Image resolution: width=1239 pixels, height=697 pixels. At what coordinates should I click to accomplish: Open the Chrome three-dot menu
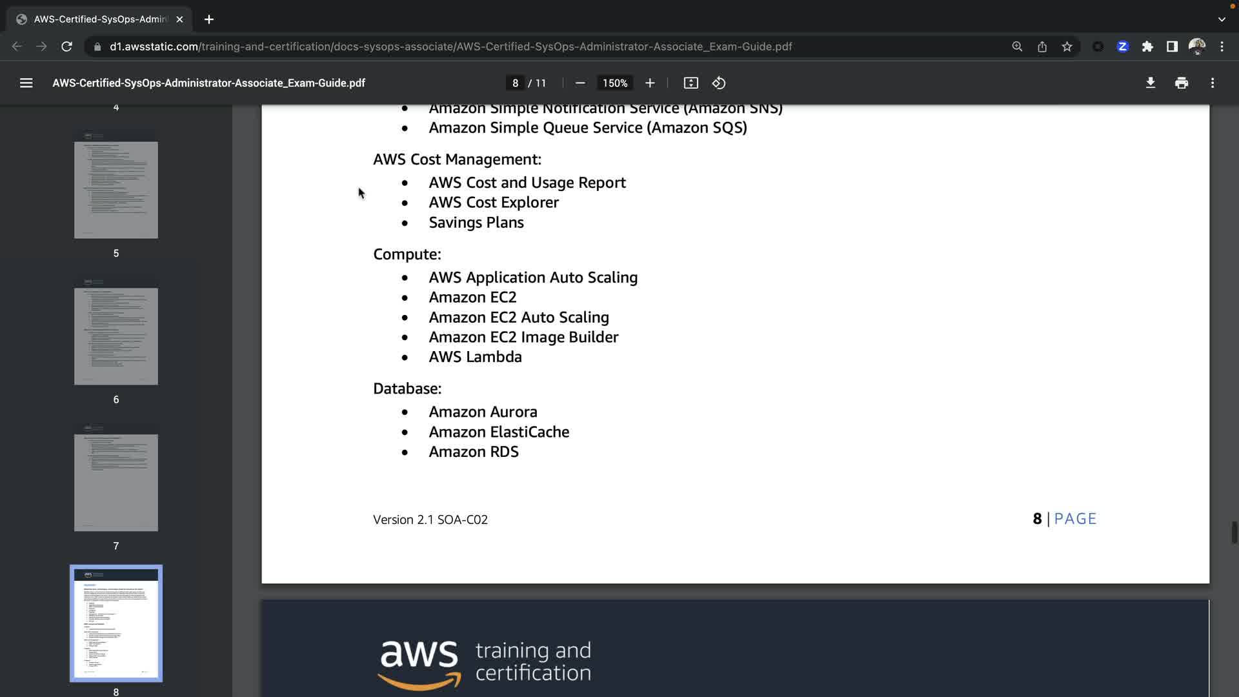(x=1222, y=46)
